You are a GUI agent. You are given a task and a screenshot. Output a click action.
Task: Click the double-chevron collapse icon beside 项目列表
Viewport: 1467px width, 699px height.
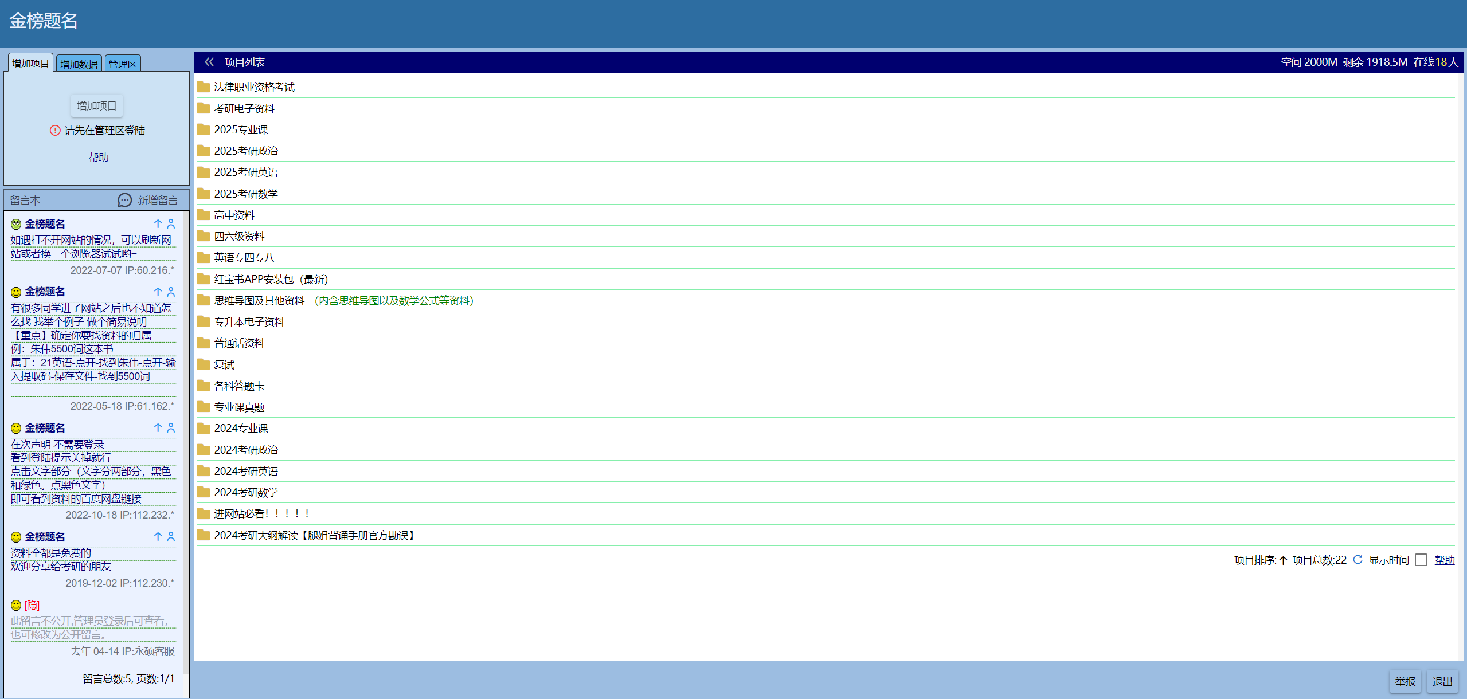pos(209,62)
